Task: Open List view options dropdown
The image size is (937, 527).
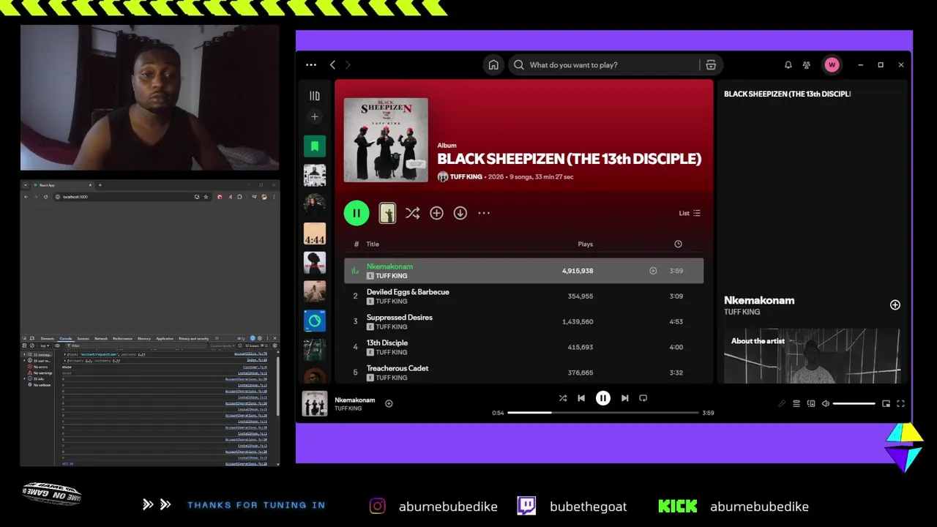Action: (x=690, y=213)
